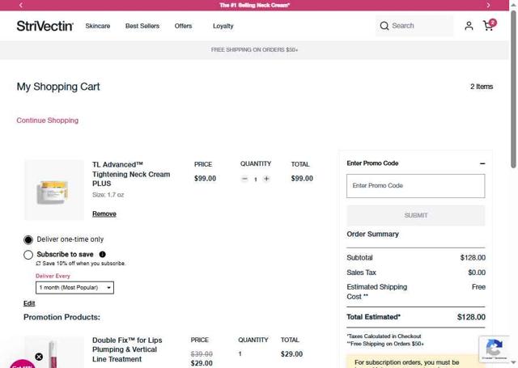Open the shopping cart icon
Image resolution: width=518 pixels, height=368 pixels.
tap(489, 25)
